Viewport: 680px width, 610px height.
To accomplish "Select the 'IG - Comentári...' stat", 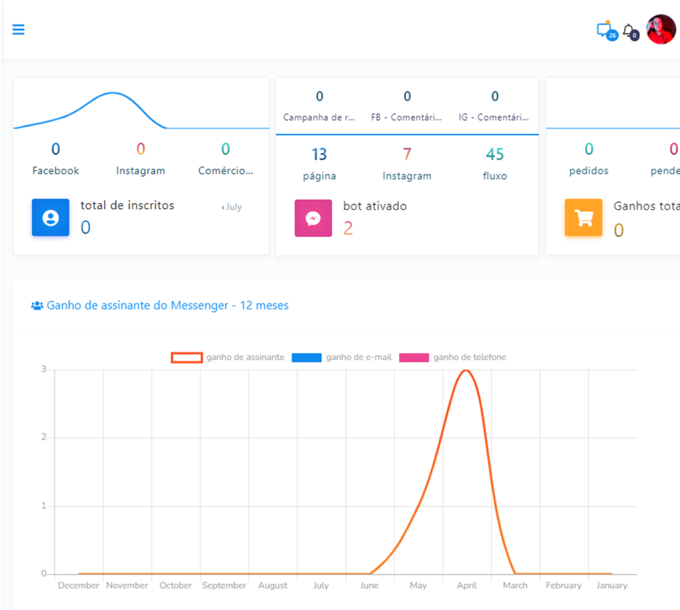I will click(495, 117).
